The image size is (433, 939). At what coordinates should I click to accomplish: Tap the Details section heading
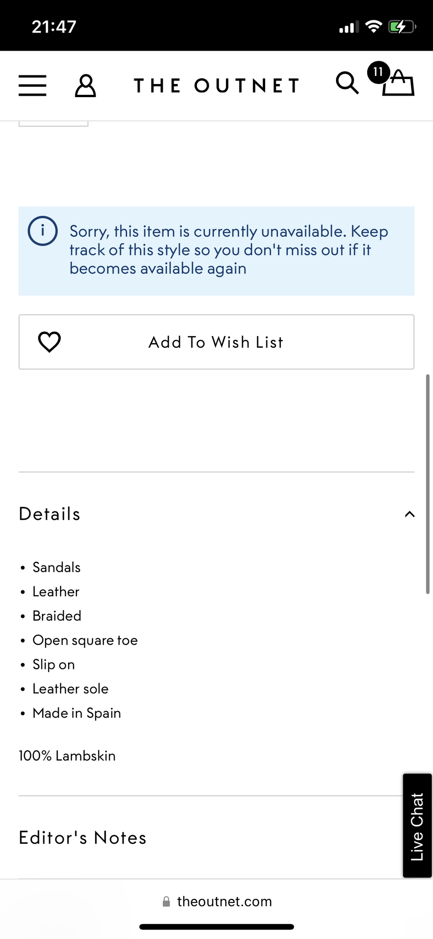(50, 514)
